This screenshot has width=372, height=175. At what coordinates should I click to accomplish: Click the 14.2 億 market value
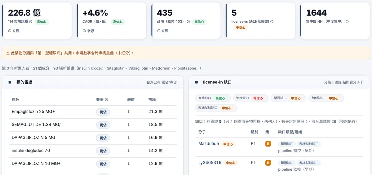point(156,151)
